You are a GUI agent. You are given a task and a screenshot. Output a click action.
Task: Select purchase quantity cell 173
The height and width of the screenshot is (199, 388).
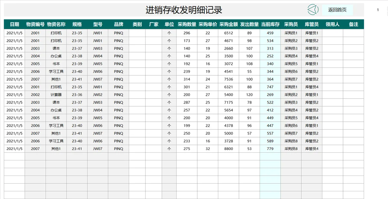pyautogui.click(x=187, y=41)
